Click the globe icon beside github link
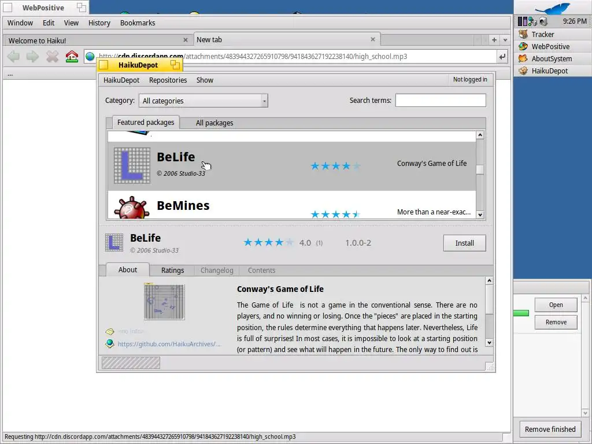This screenshot has width=592, height=444. [x=110, y=343]
